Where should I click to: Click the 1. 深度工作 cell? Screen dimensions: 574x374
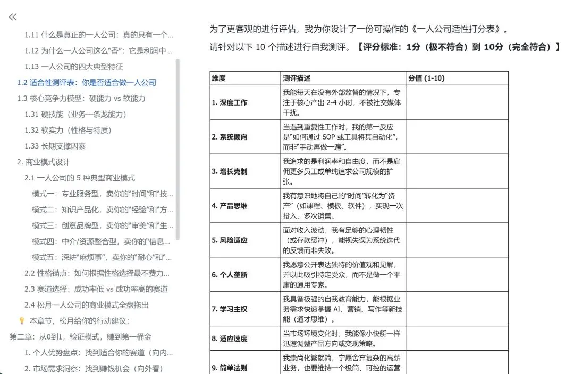(x=245, y=102)
